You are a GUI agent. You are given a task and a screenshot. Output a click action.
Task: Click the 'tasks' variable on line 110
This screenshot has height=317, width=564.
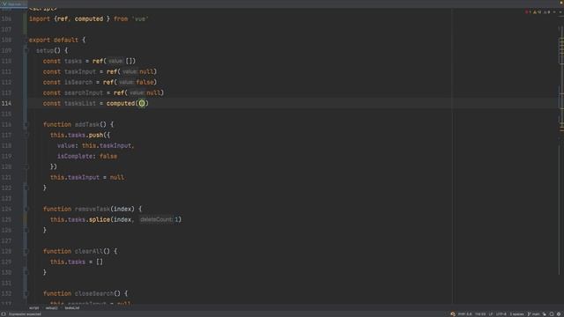pos(73,61)
